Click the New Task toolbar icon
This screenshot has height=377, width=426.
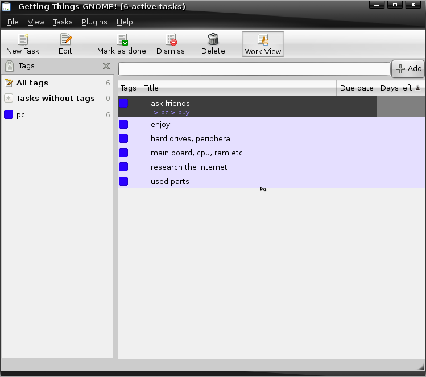point(23,40)
